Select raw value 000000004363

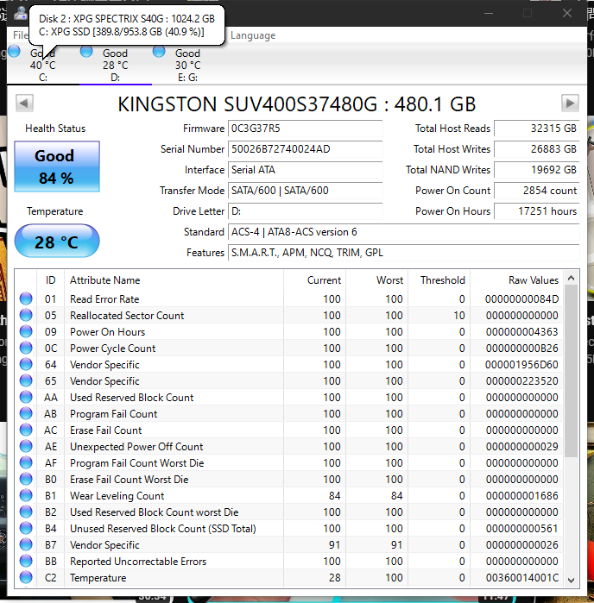coord(521,332)
